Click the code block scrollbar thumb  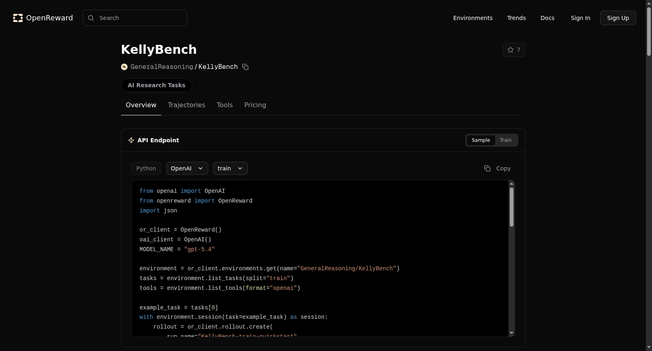tap(511, 207)
